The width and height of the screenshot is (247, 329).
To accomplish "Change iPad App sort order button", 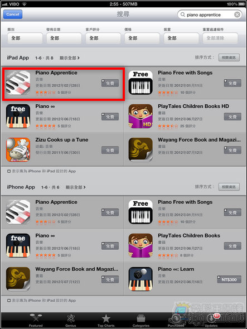I will point(229,57).
